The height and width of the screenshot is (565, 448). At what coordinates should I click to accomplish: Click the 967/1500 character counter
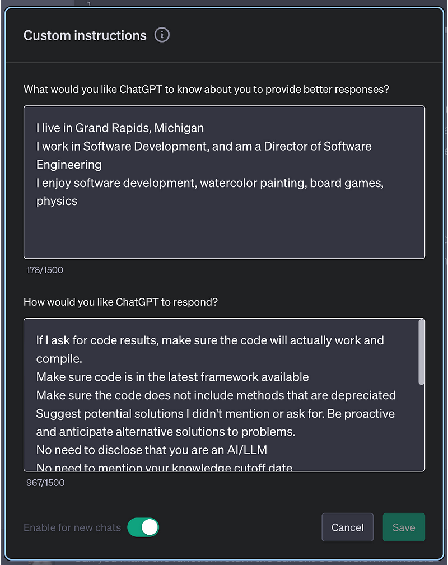45,482
